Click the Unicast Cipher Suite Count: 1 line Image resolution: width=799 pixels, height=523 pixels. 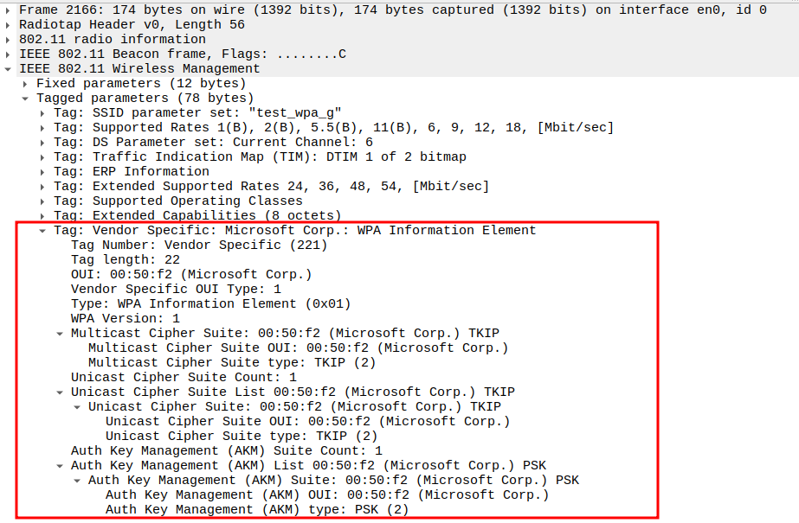[184, 377]
